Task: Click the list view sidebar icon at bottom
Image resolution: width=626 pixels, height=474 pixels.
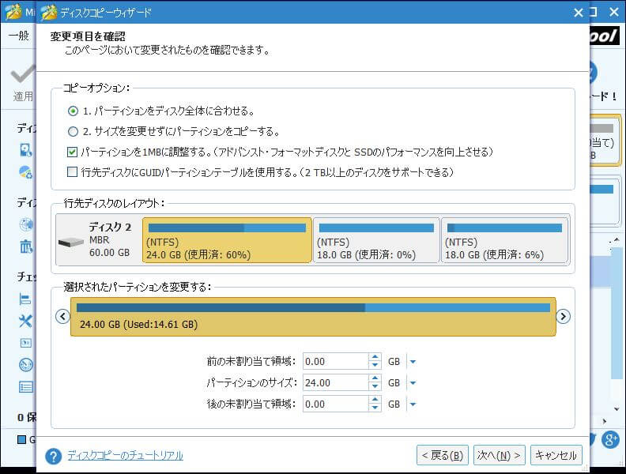Action: point(26,387)
